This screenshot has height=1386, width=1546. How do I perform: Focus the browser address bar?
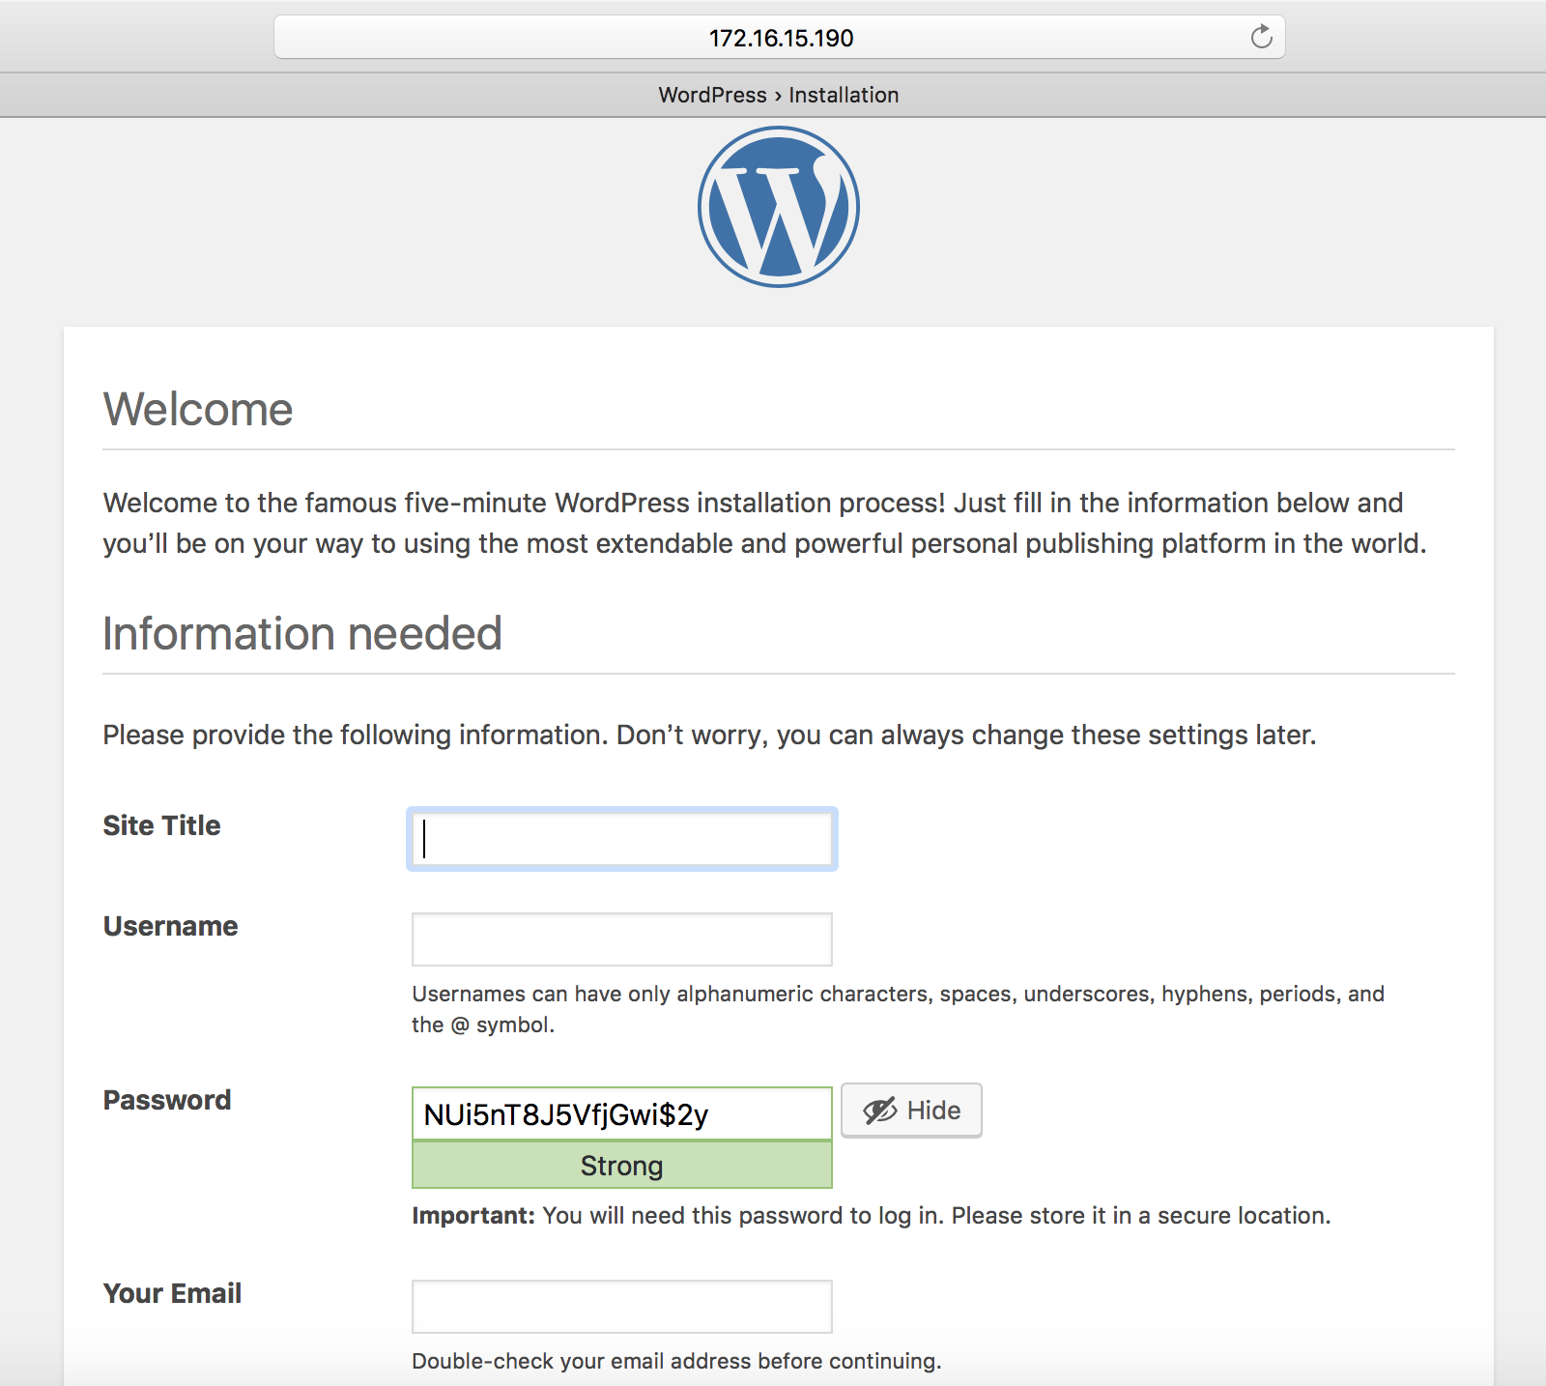[x=780, y=38]
